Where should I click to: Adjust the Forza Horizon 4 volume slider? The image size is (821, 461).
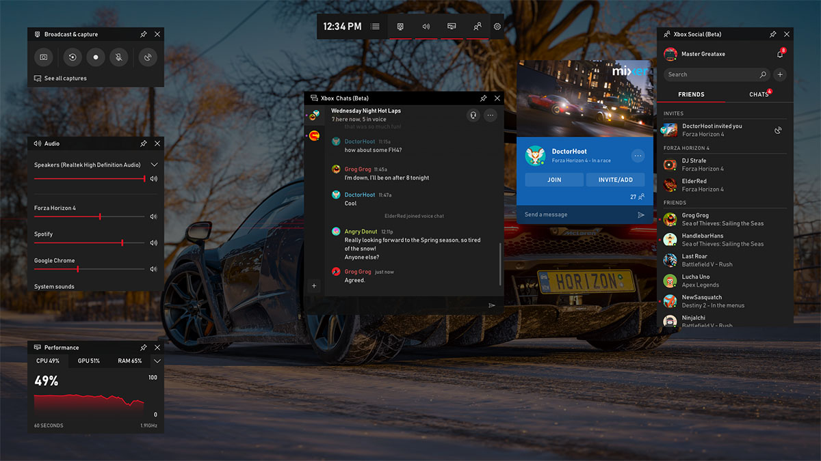point(90,216)
